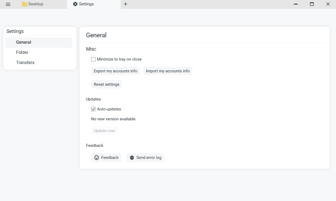Click the bug icon for error log
This screenshot has width=336, height=201.
[132, 158]
